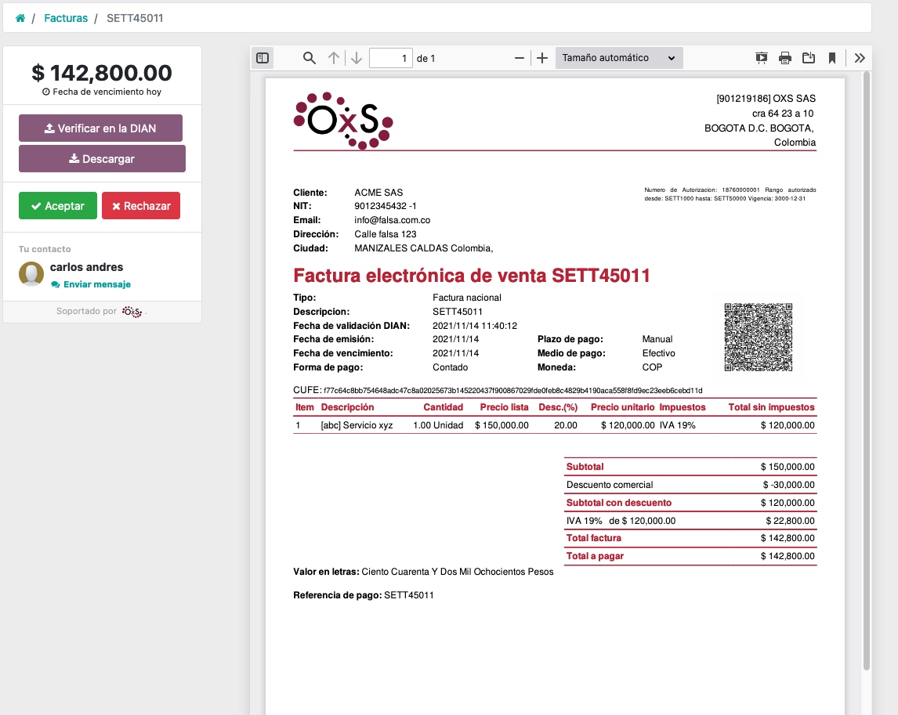
Task: Reject the invoice with Rechazar
Action: coord(141,205)
